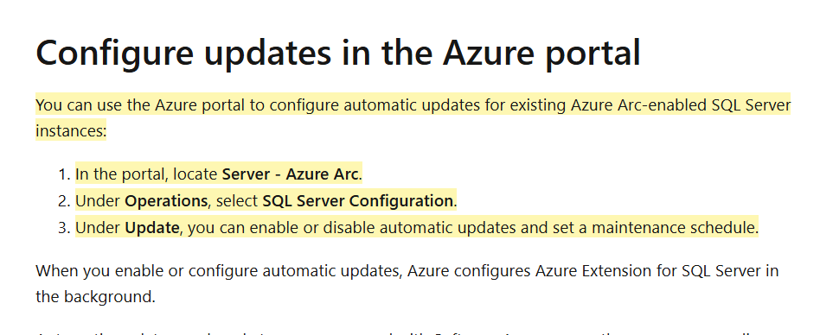
Task: Click the bold word "Operations" in step two
Action: (166, 201)
